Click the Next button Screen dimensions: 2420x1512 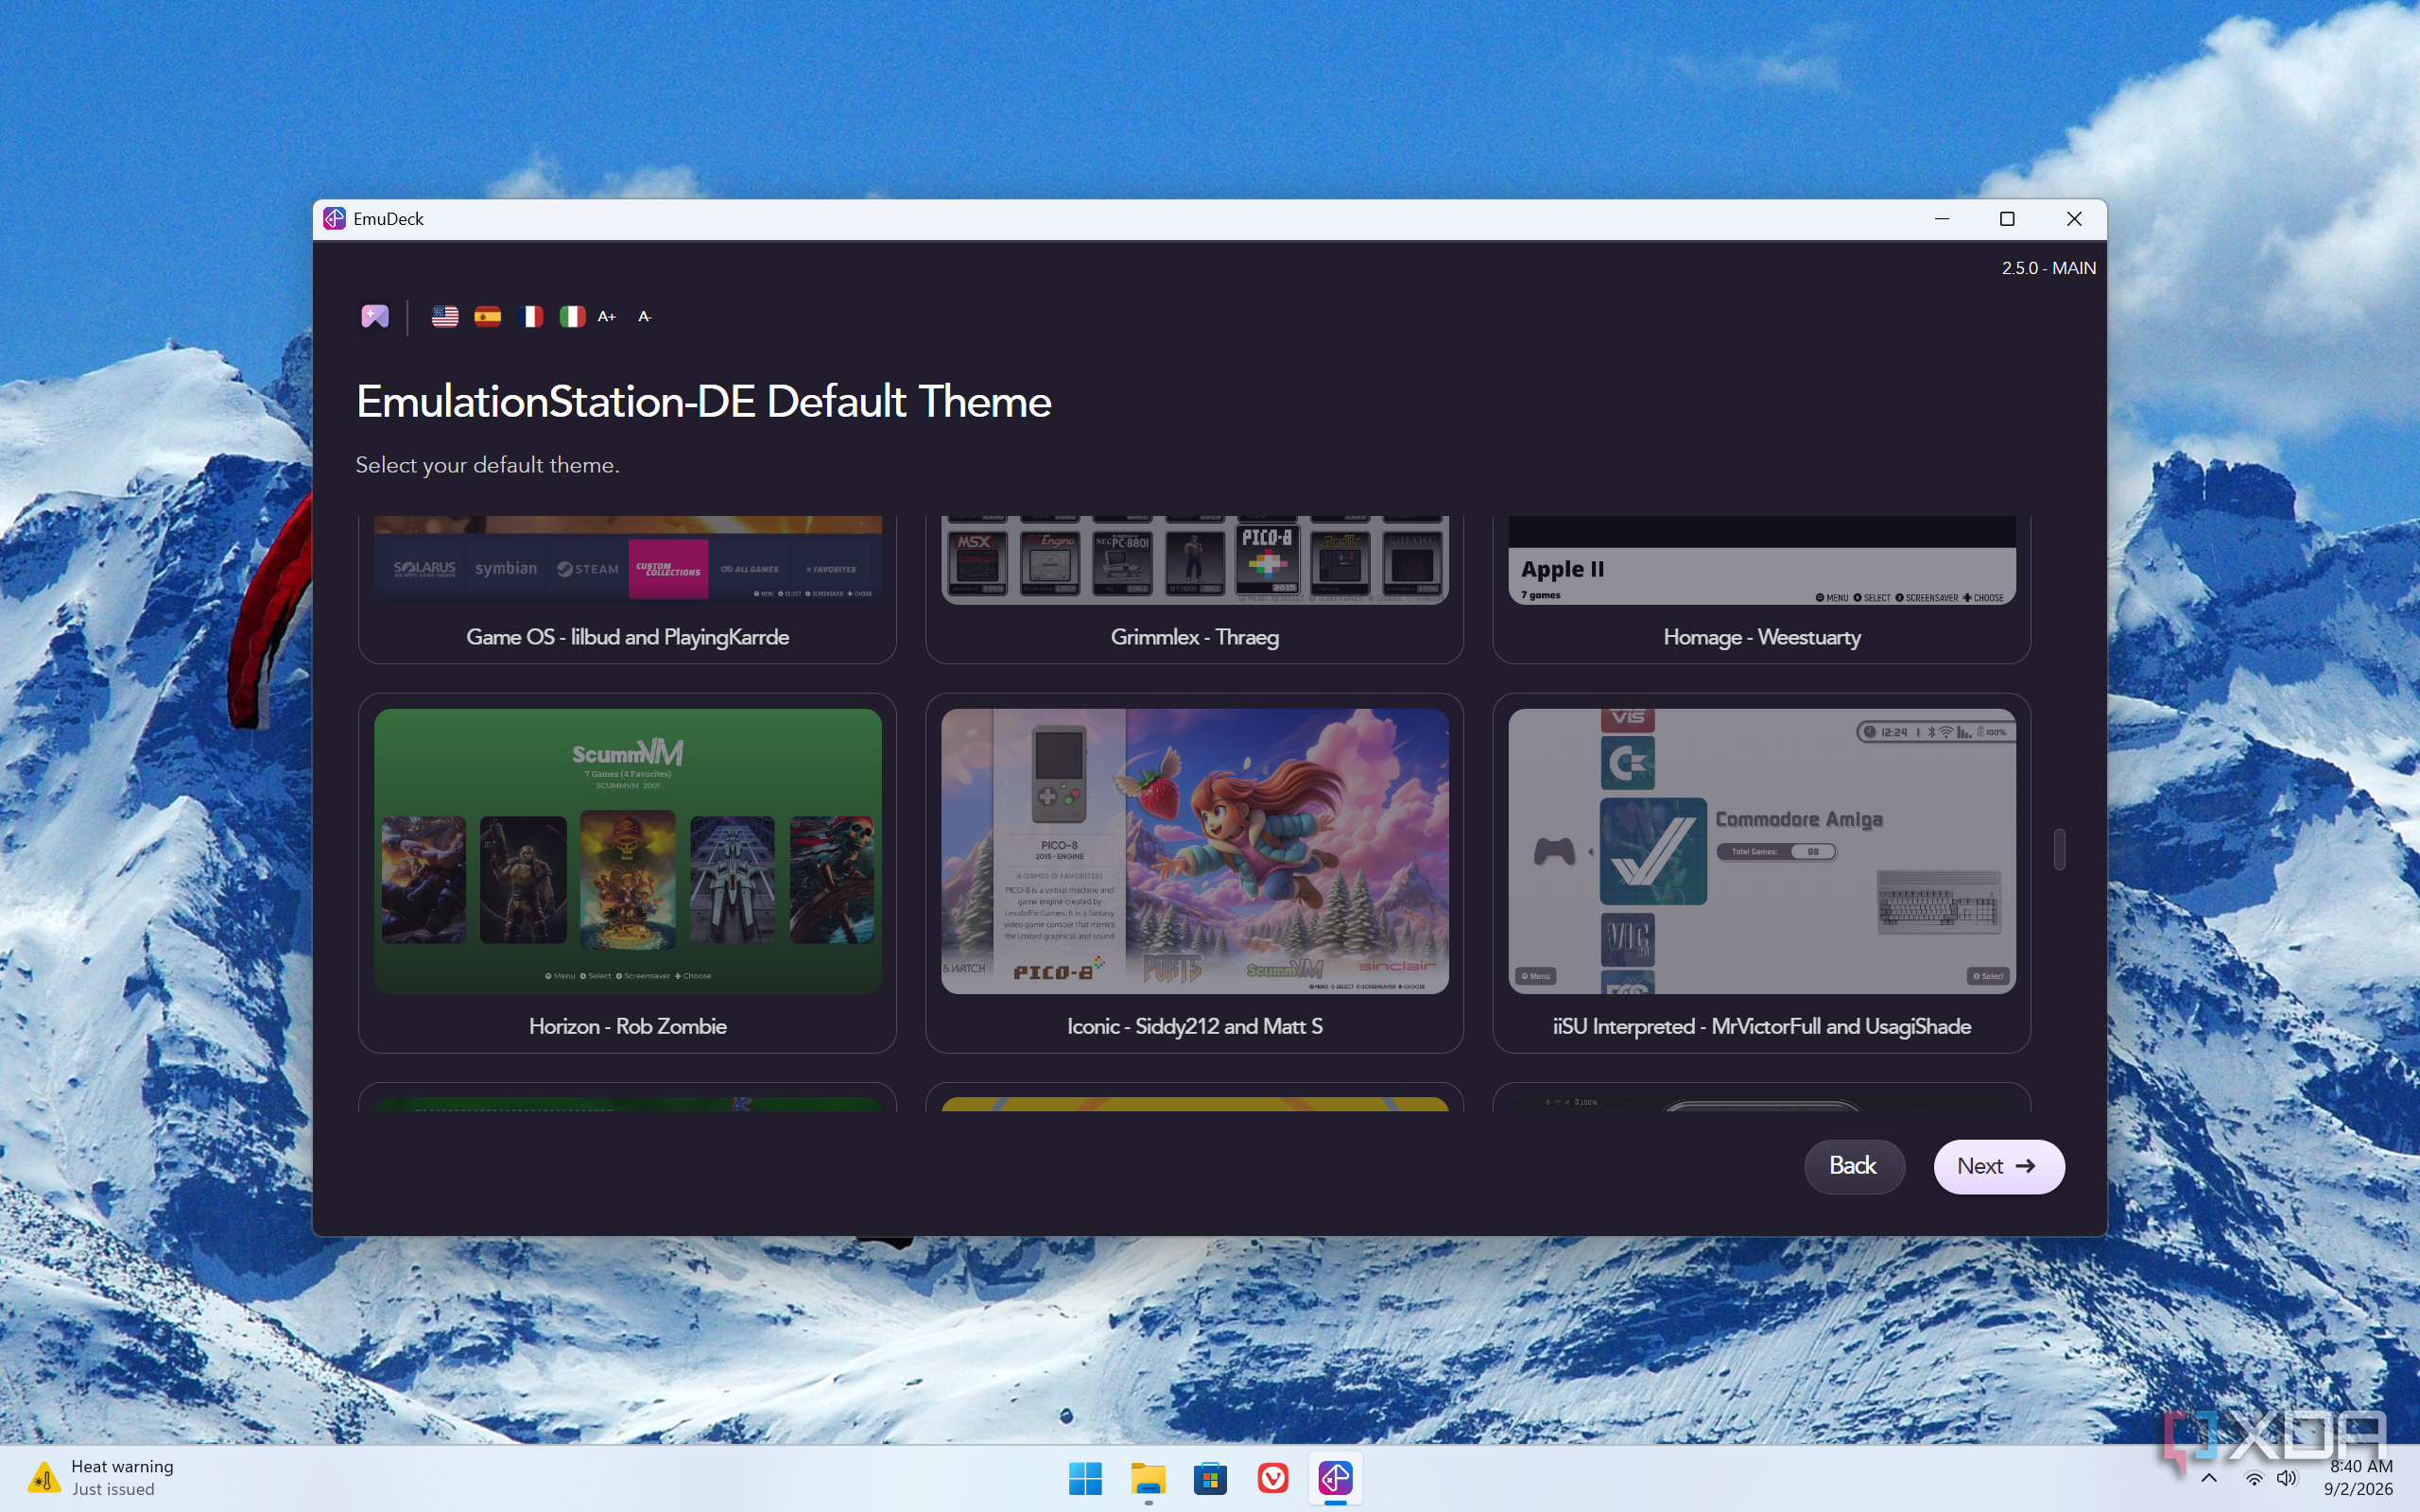tap(1998, 1166)
